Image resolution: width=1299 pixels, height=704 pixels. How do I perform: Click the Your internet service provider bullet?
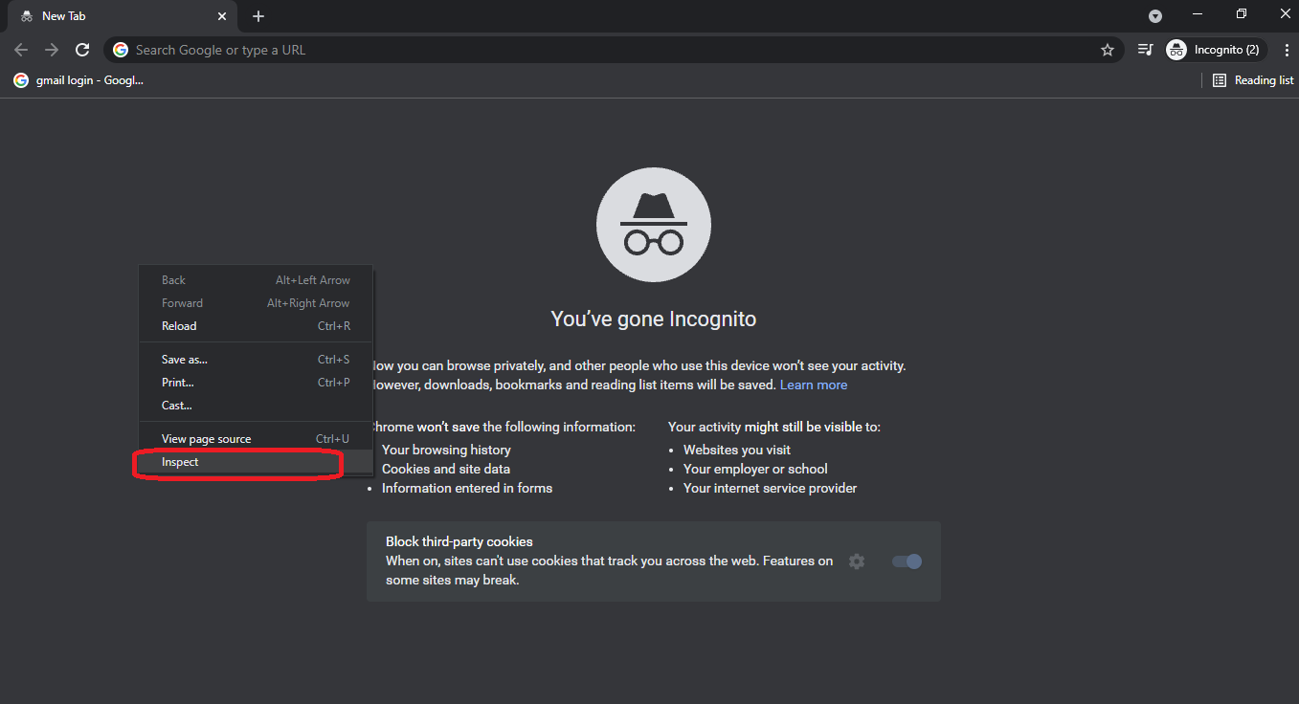[771, 488]
